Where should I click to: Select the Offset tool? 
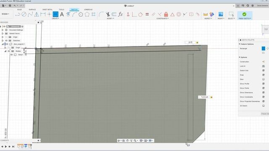pos(114,14)
